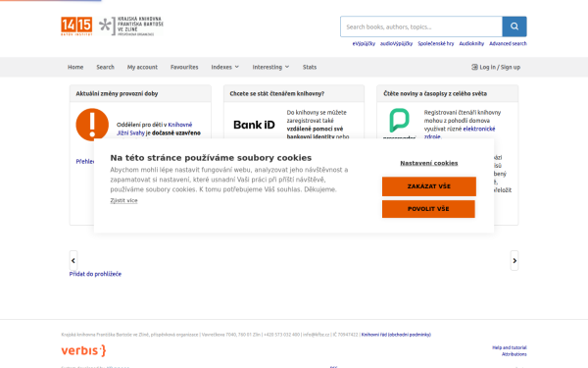This screenshot has height=368, width=588.
Task: Click the cookie banner title text
Action: point(211,158)
